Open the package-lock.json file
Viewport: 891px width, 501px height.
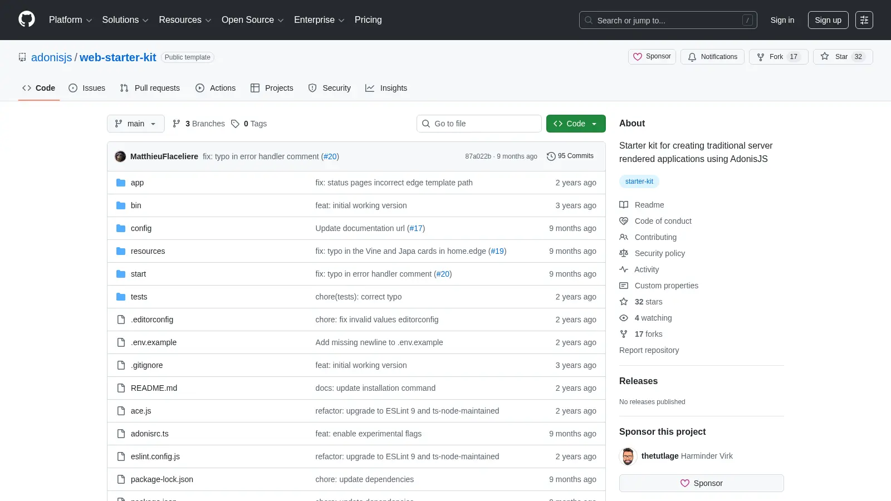pos(162,479)
